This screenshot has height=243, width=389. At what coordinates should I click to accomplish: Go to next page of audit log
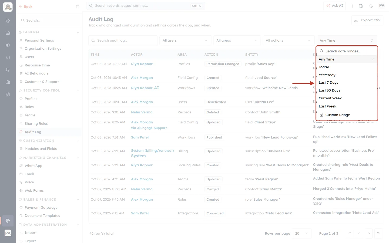[x=369, y=233]
